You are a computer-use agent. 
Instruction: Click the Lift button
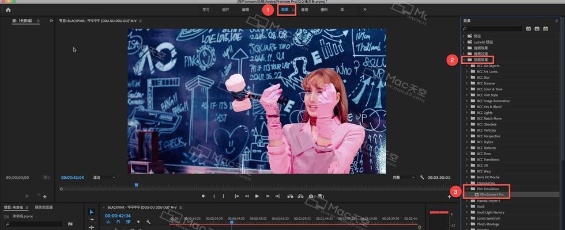(x=290, y=196)
